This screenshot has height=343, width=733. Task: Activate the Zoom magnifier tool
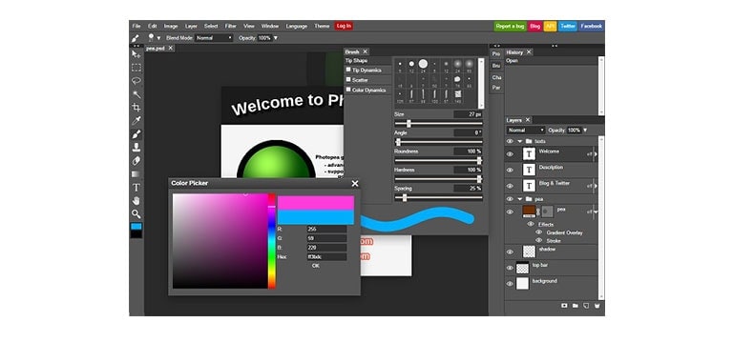[136, 214]
